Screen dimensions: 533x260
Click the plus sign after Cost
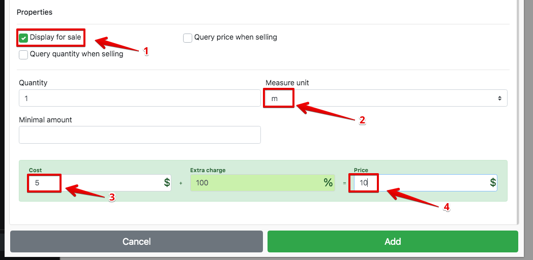coord(181,183)
